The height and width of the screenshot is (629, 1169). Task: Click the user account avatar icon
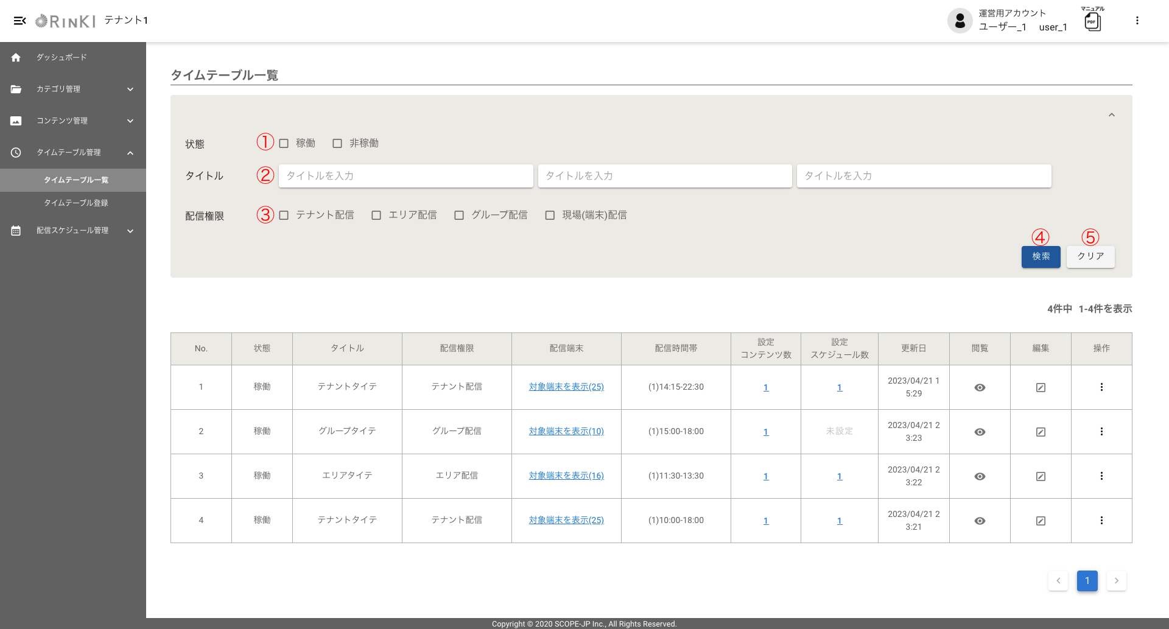[x=960, y=21]
